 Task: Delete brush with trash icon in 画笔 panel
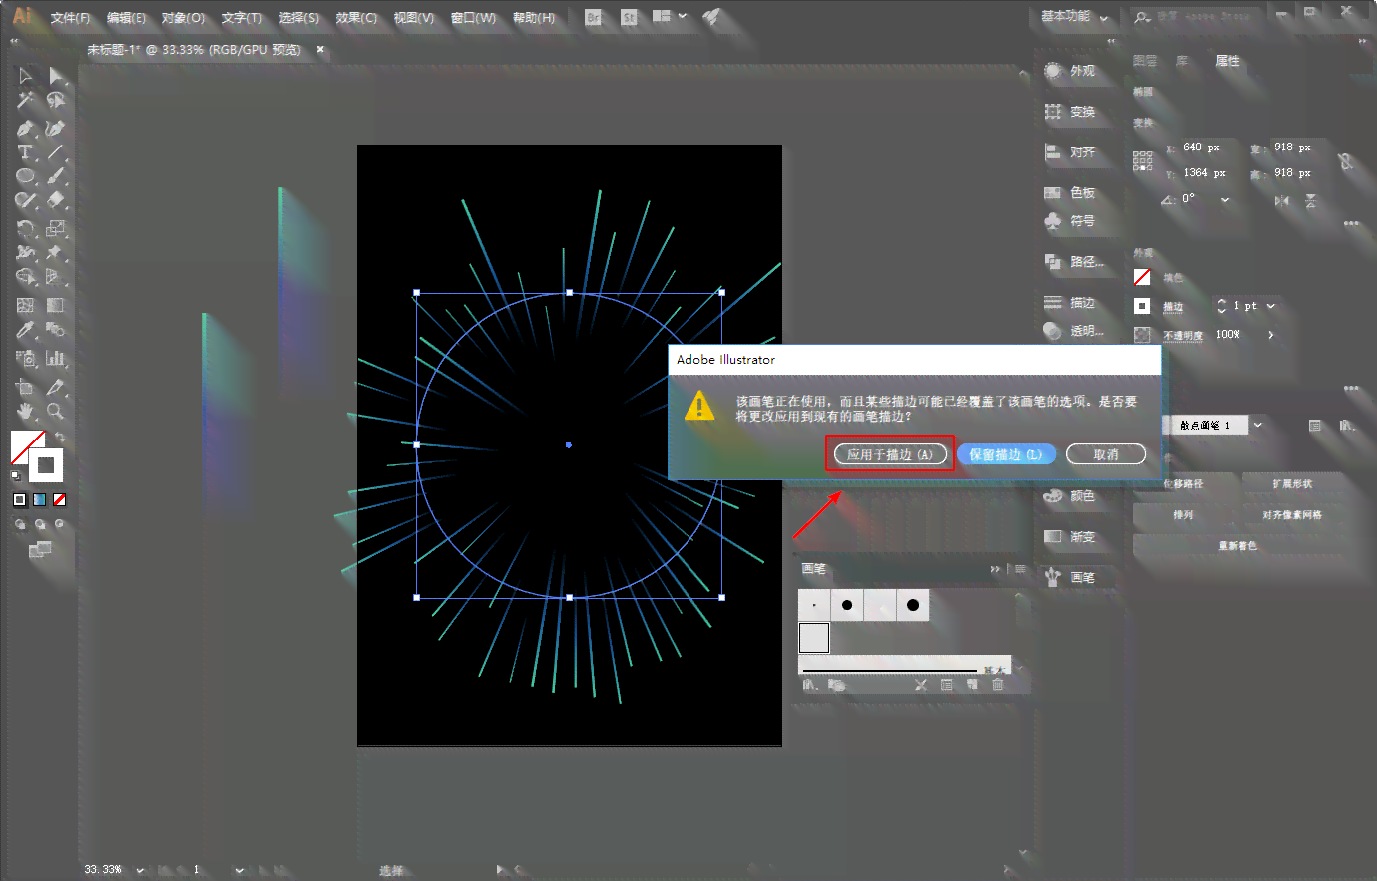click(998, 685)
